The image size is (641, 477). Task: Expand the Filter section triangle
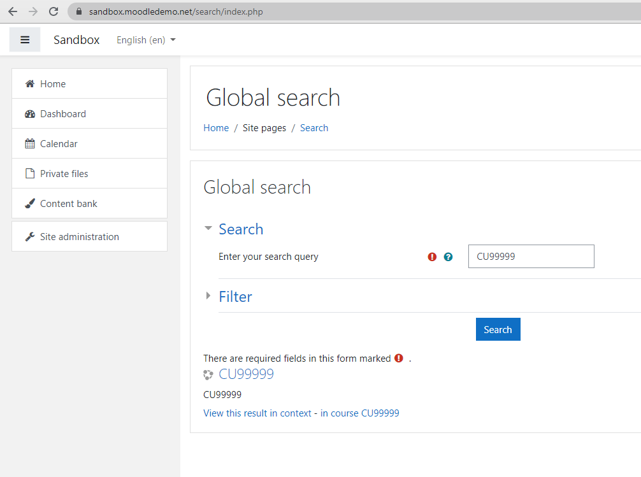coord(208,295)
